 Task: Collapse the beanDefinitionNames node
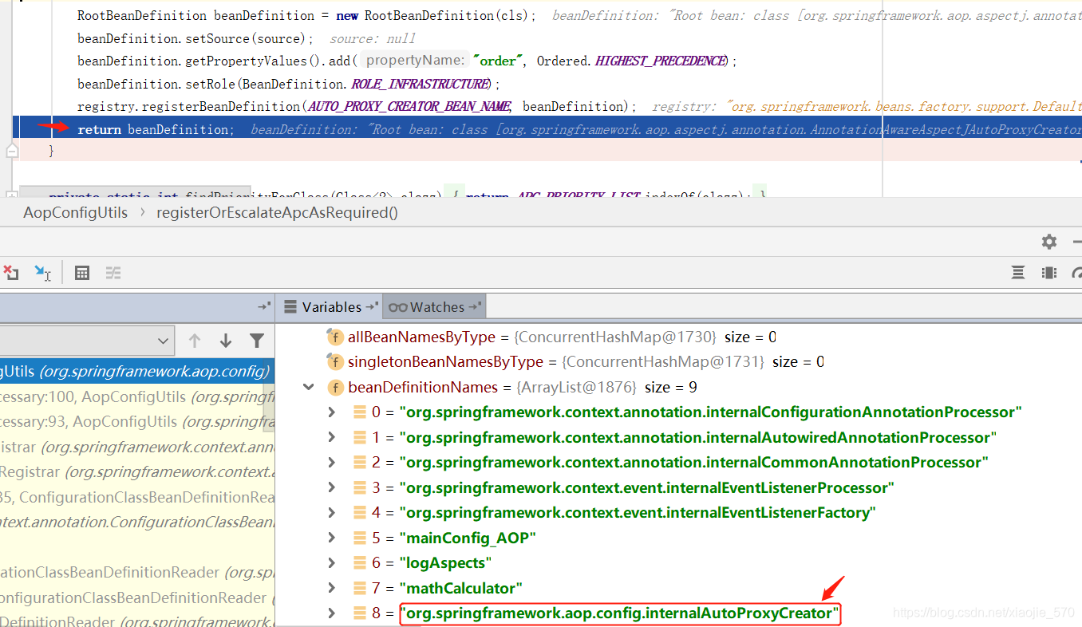coord(308,387)
